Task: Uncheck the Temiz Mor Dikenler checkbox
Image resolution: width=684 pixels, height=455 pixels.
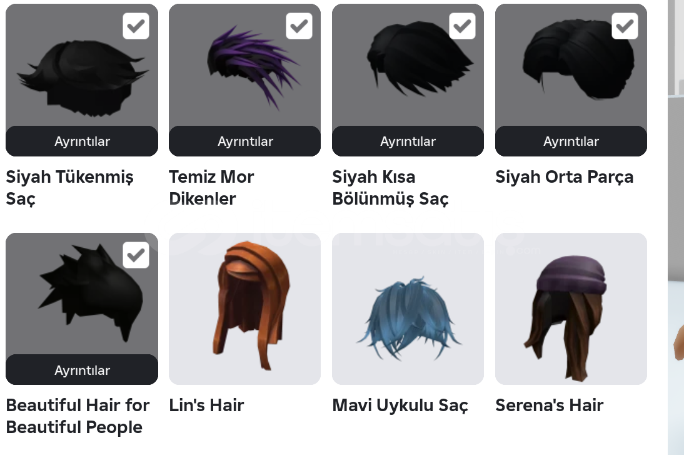Action: 299,26
